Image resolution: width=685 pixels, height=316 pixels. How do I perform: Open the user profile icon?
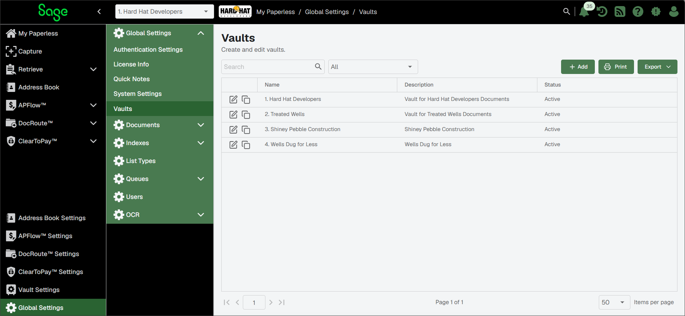point(674,12)
